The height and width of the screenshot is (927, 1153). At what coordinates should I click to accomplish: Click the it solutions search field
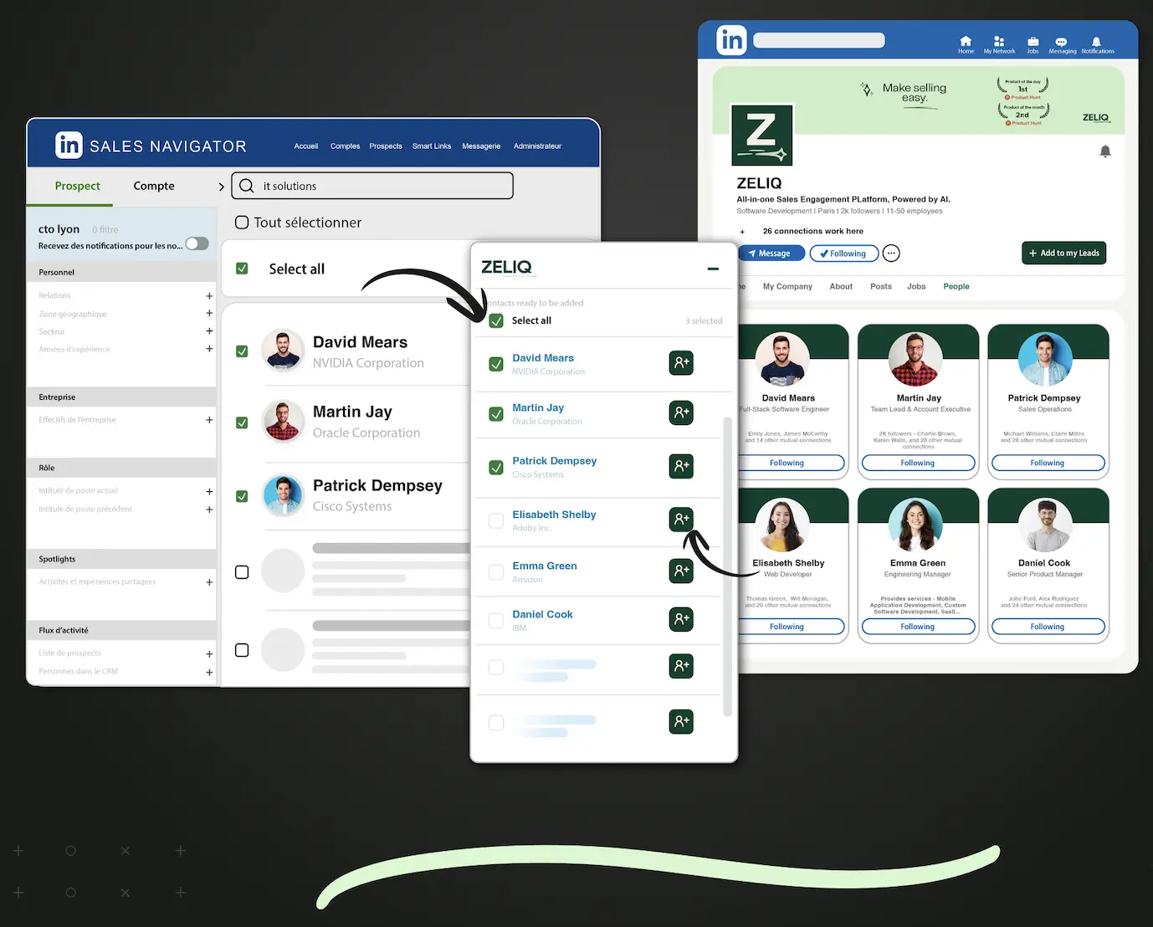(x=372, y=186)
